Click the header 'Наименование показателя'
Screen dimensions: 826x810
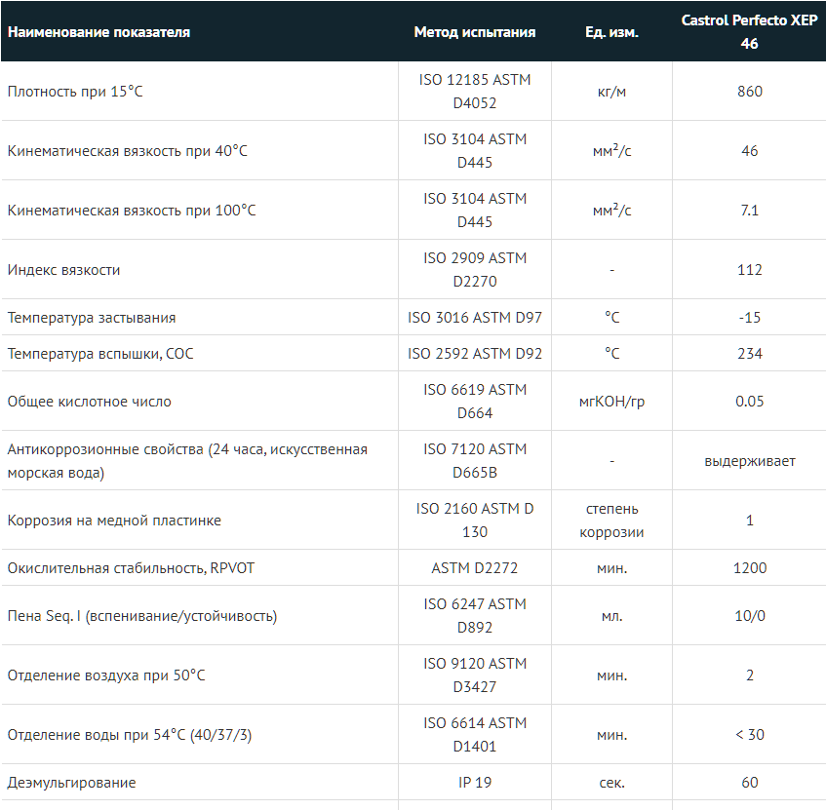(x=98, y=32)
